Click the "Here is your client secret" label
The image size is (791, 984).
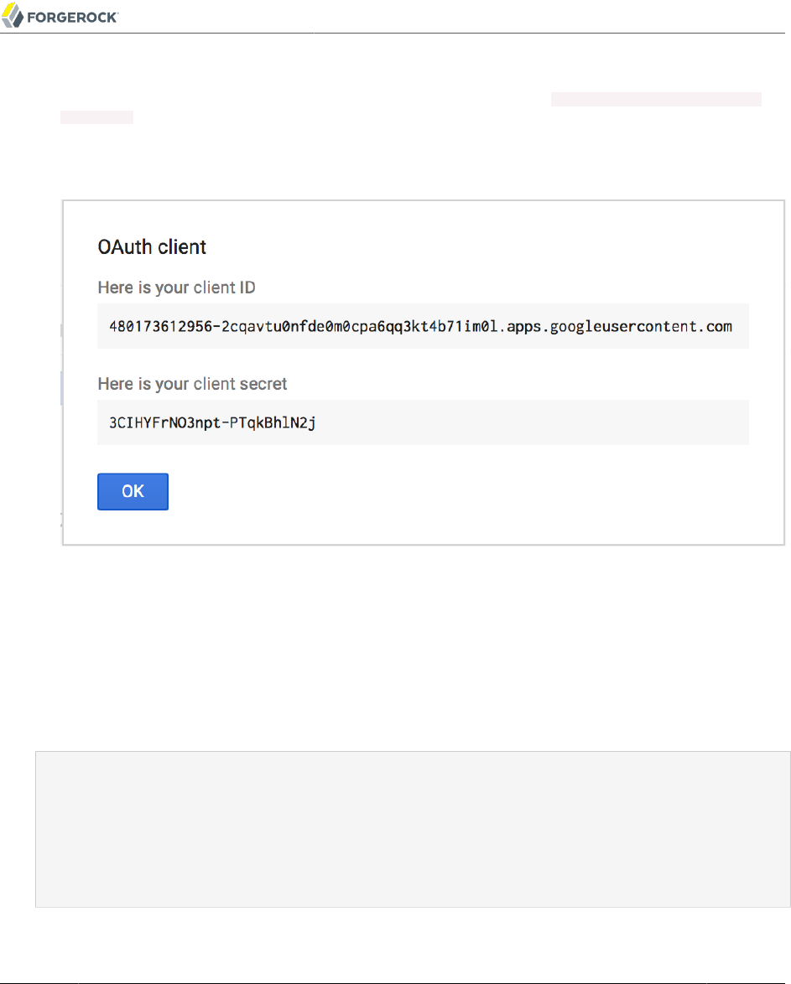coord(192,384)
